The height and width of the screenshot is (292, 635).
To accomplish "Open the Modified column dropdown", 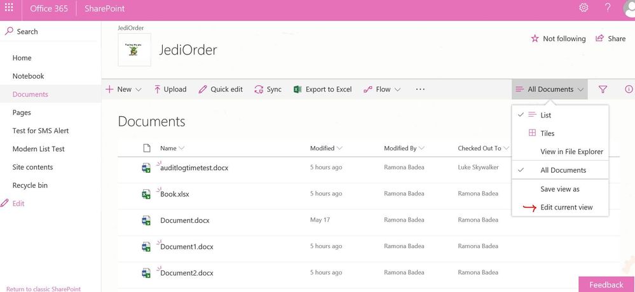I will [339, 148].
